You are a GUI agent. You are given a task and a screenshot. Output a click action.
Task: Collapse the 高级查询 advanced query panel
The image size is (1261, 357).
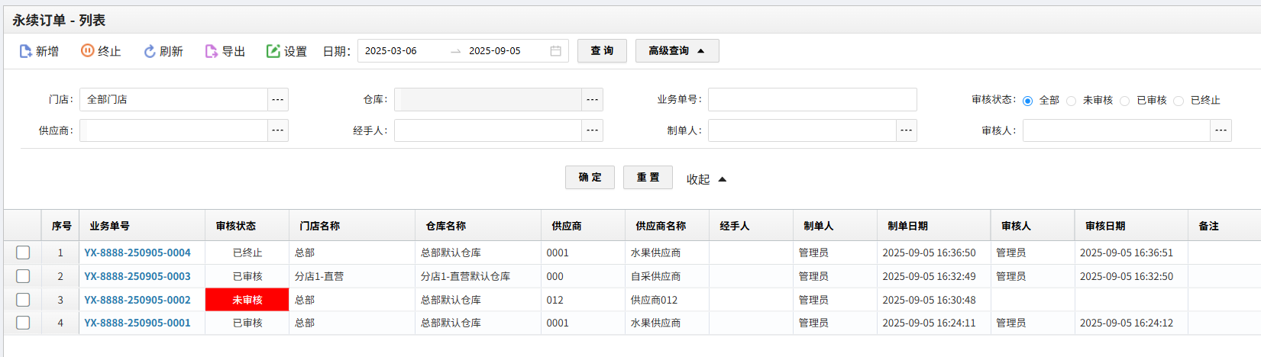[x=677, y=51]
